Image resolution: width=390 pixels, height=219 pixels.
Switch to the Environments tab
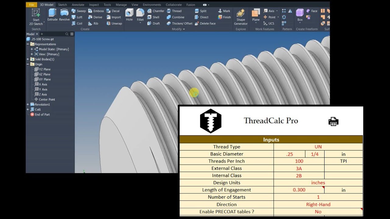click(x=152, y=5)
